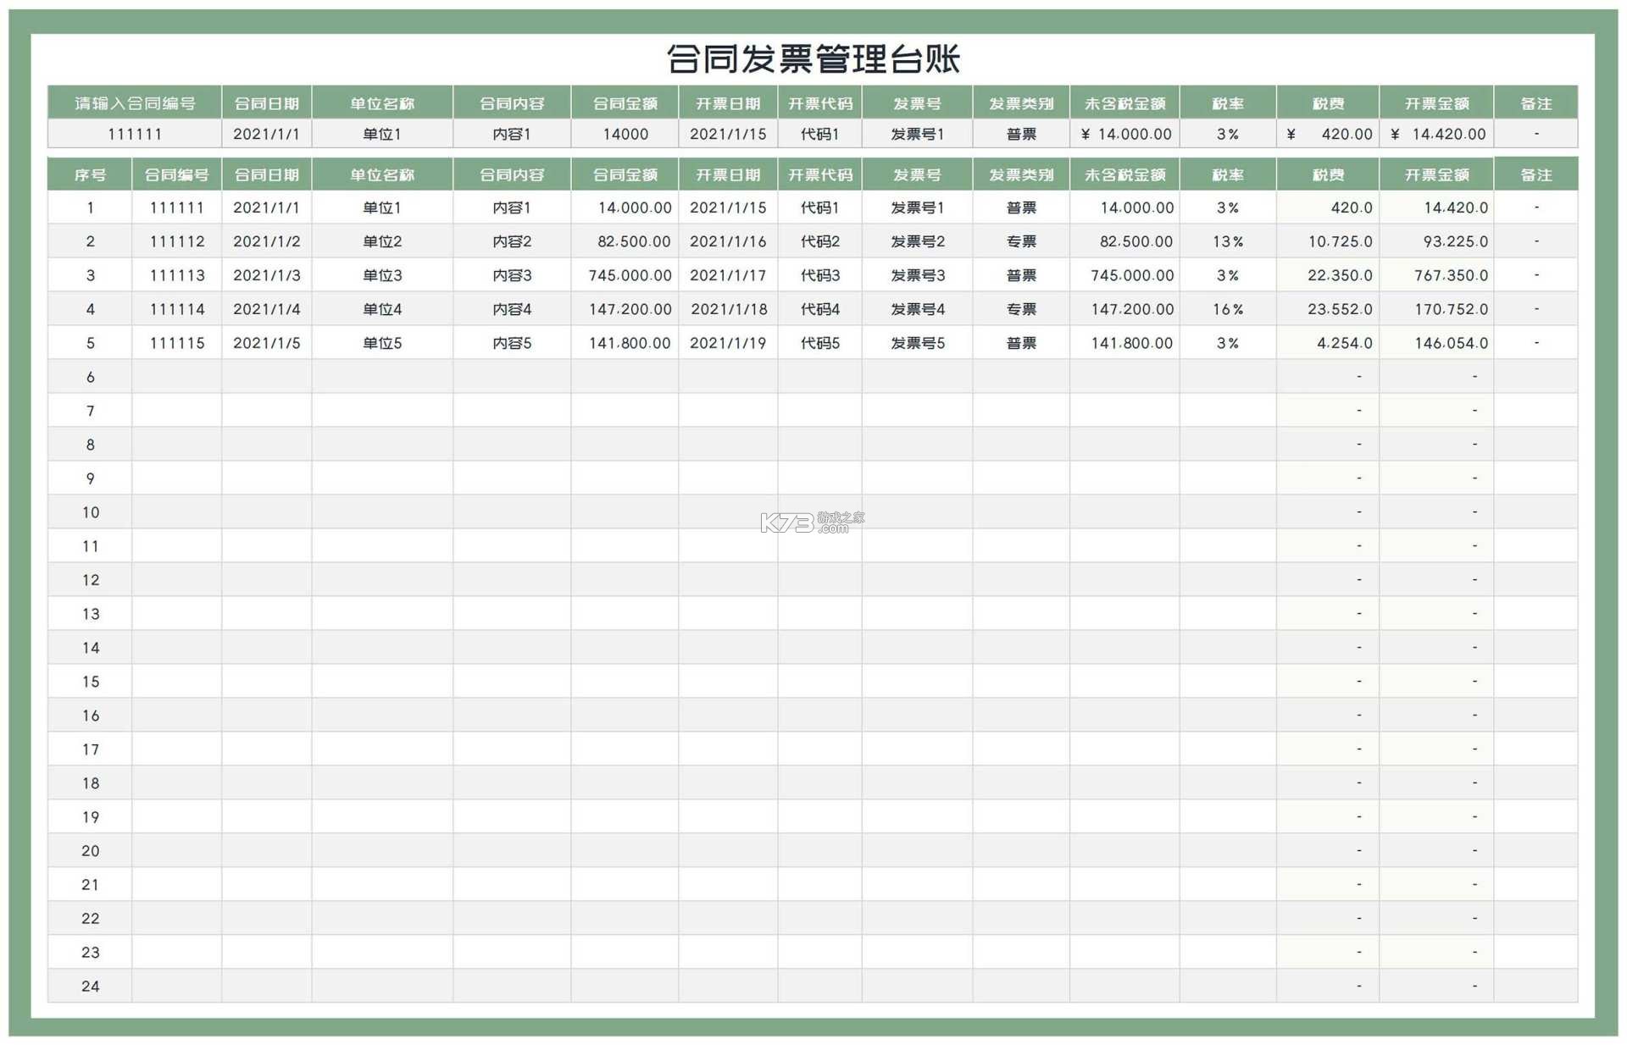The height and width of the screenshot is (1045, 1627).
Task: Click the 备注 header in the list table
Action: (x=1535, y=174)
